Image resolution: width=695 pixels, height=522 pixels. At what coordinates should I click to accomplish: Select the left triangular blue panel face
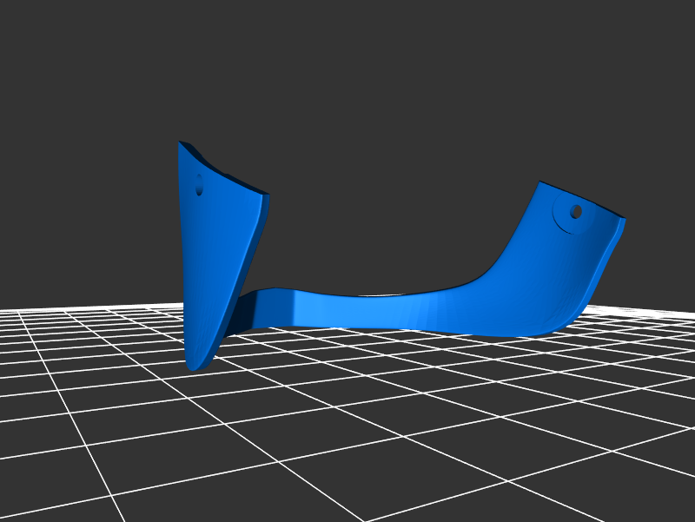point(213,252)
